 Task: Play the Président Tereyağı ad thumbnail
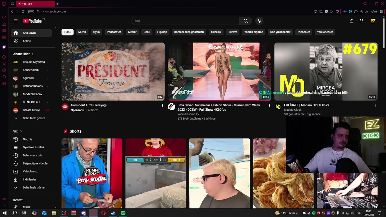pos(113,71)
